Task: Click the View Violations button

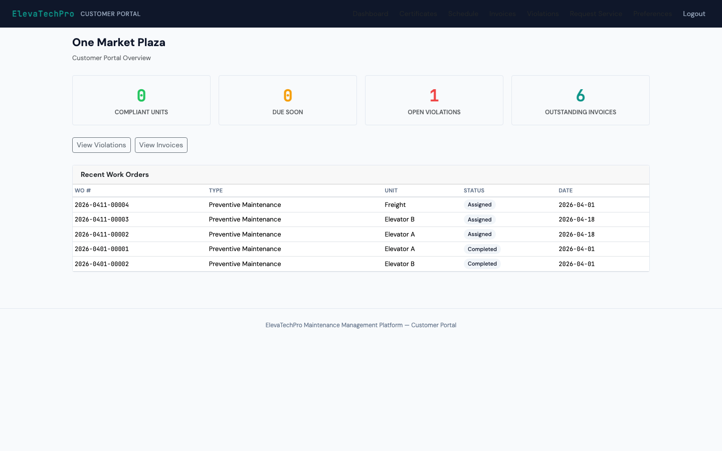Action: pos(101,145)
